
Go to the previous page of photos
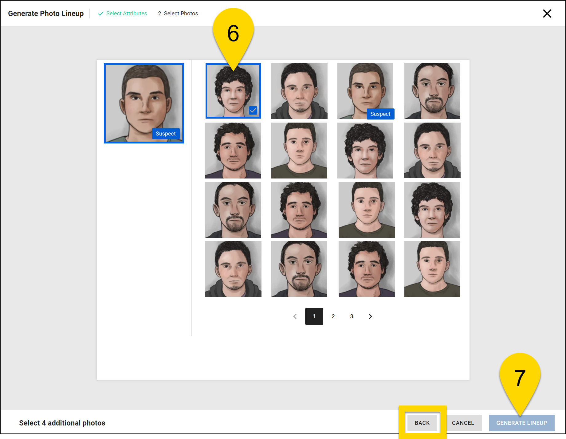tap(295, 316)
